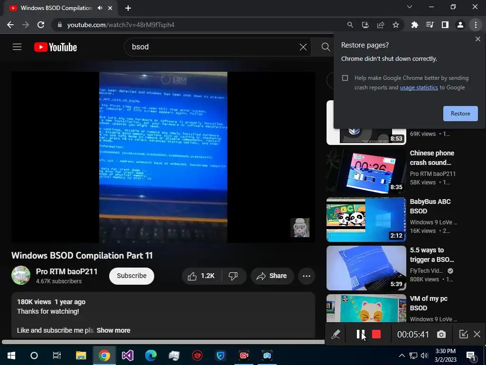486x365 pixels.
Task: Open notification center icon
Action: (x=471, y=355)
